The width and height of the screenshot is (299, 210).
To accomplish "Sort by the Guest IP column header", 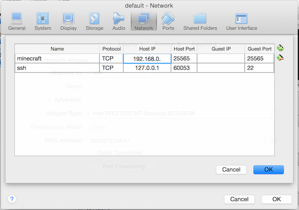I will click(221, 49).
